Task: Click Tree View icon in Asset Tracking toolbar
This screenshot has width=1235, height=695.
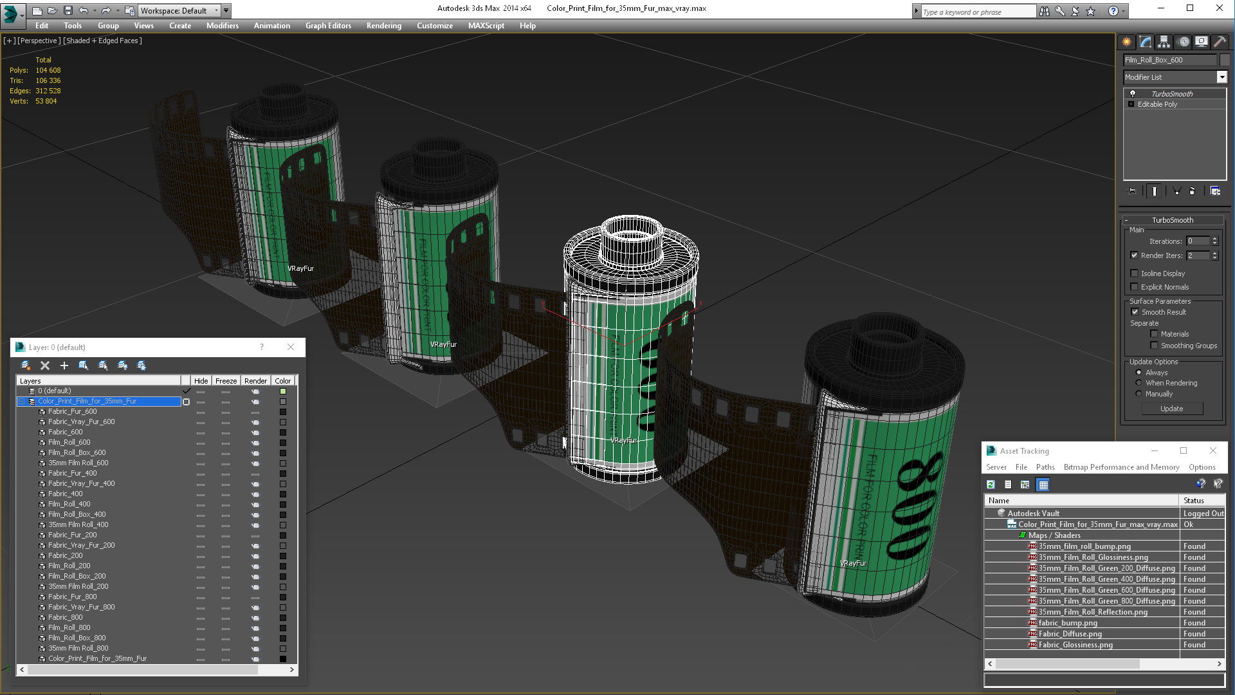Action: [x=1025, y=485]
